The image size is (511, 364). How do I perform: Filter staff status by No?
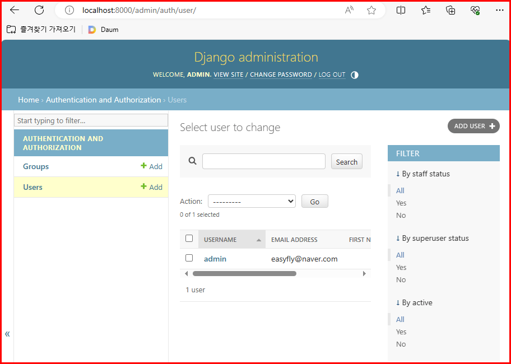click(401, 215)
